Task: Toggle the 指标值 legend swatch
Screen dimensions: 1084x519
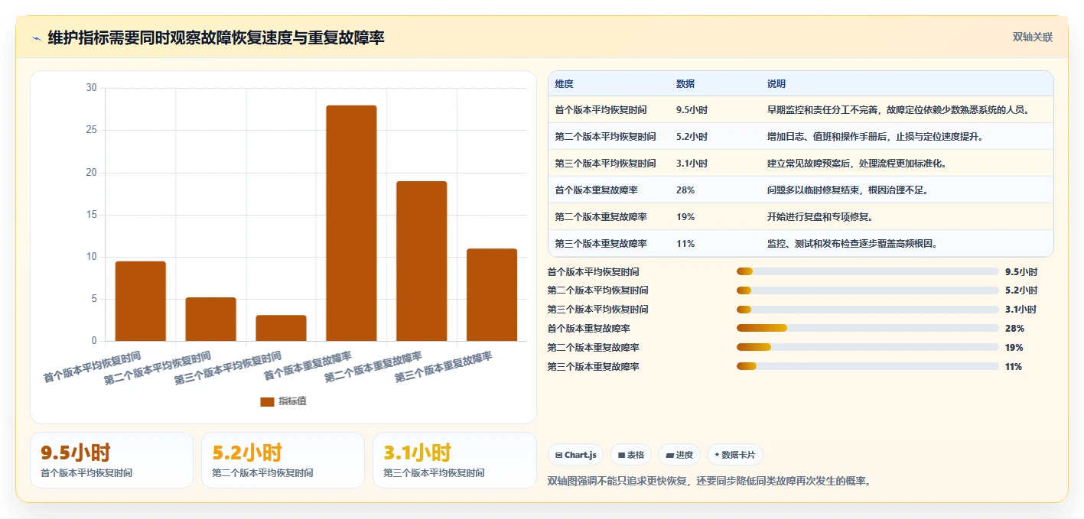Action: click(267, 401)
